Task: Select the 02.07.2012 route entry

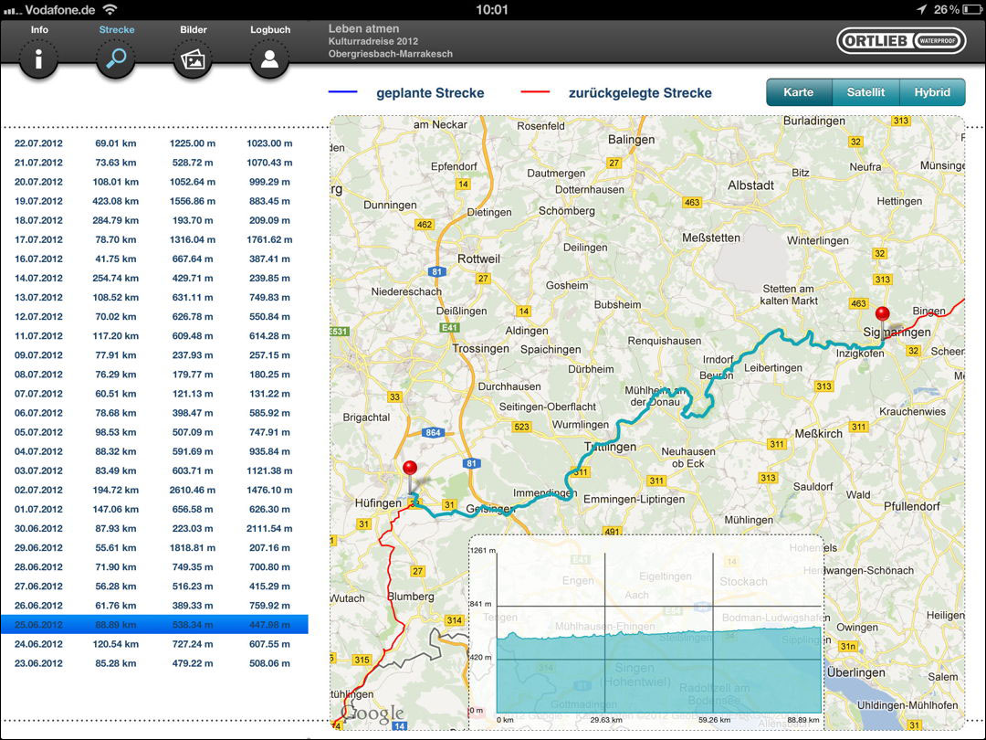Action: coord(154,491)
